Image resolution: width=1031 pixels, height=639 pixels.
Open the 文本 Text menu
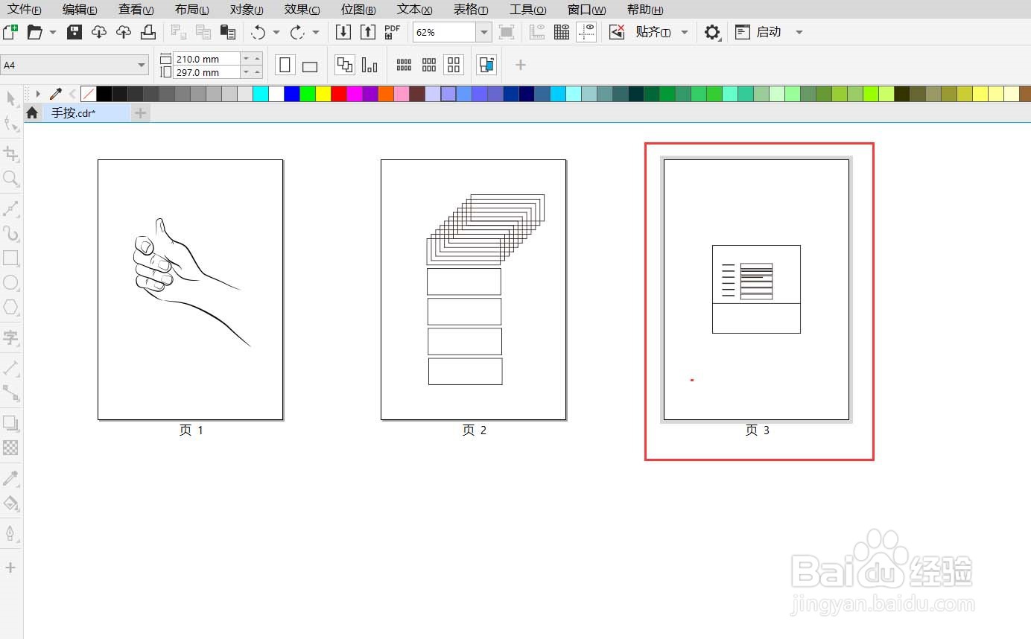[x=415, y=10]
